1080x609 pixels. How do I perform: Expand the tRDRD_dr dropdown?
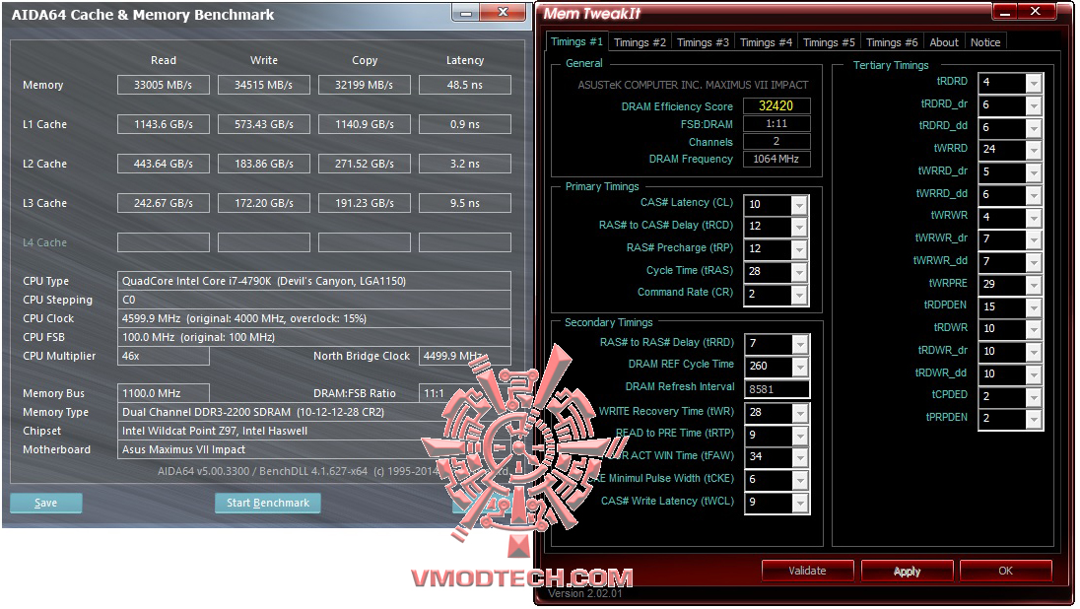point(1033,105)
